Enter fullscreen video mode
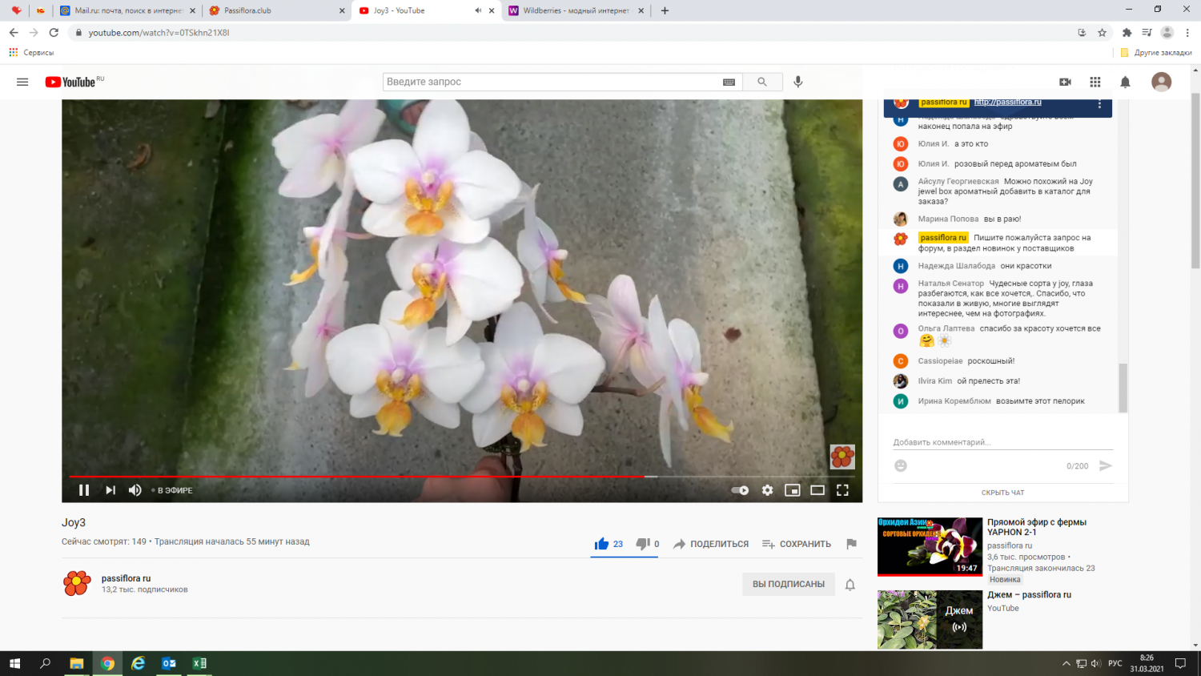1201x676 pixels. tap(842, 490)
